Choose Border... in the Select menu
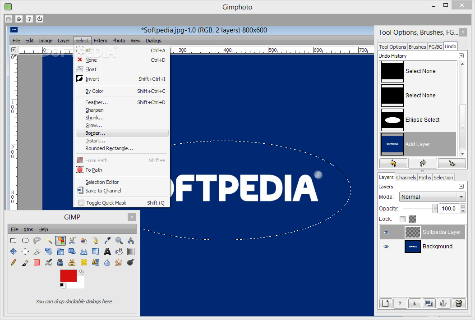The height and width of the screenshot is (320, 475). 122,133
